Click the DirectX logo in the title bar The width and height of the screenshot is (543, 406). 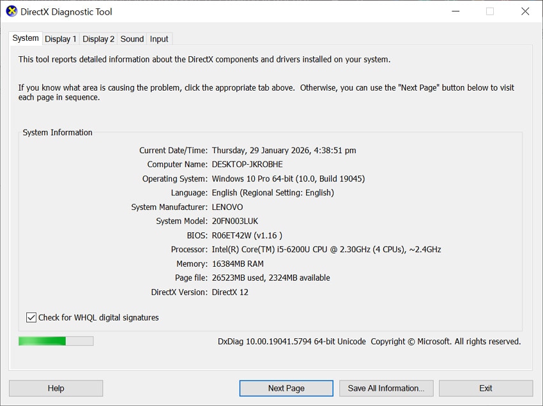click(x=11, y=11)
